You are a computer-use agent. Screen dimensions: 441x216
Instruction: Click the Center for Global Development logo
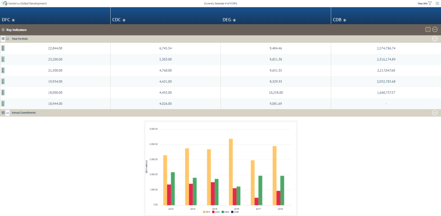(24, 4)
